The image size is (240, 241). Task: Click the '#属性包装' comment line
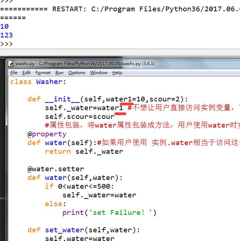pyautogui.click(x=142, y=125)
